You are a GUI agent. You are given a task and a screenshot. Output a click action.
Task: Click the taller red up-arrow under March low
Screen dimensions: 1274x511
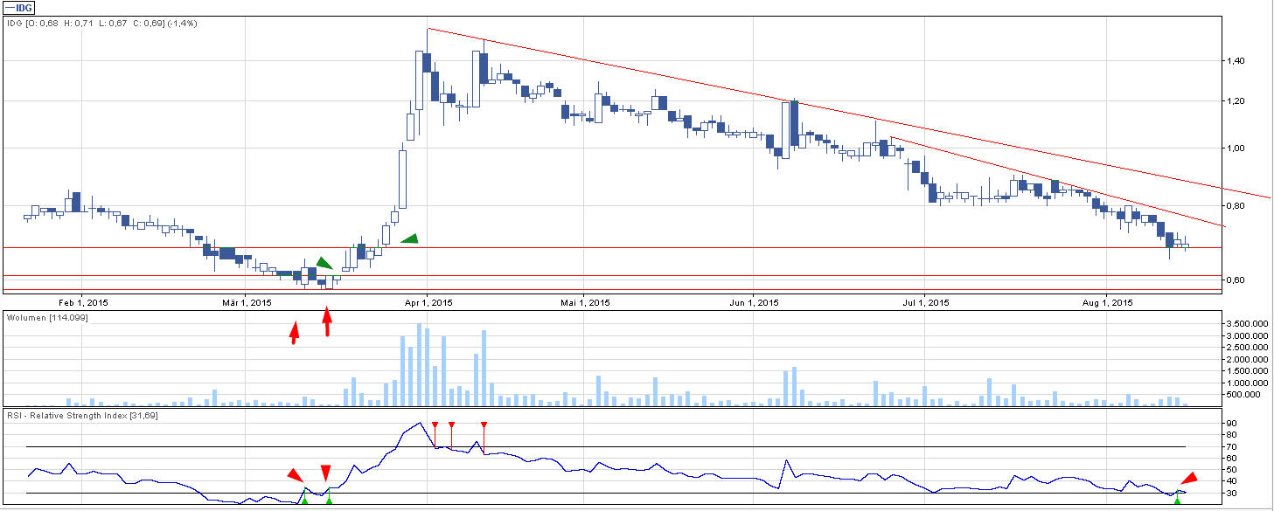327,322
